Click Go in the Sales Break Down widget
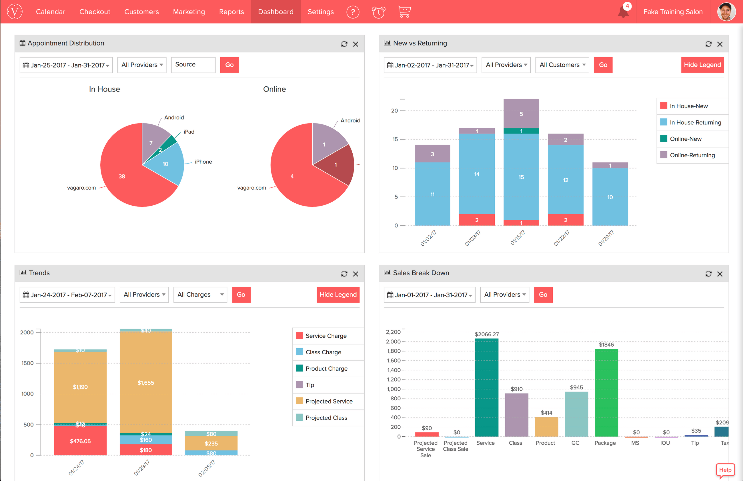This screenshot has width=743, height=481. click(x=543, y=295)
